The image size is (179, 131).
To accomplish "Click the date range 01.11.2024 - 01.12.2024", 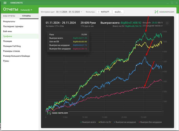I will [68, 12].
